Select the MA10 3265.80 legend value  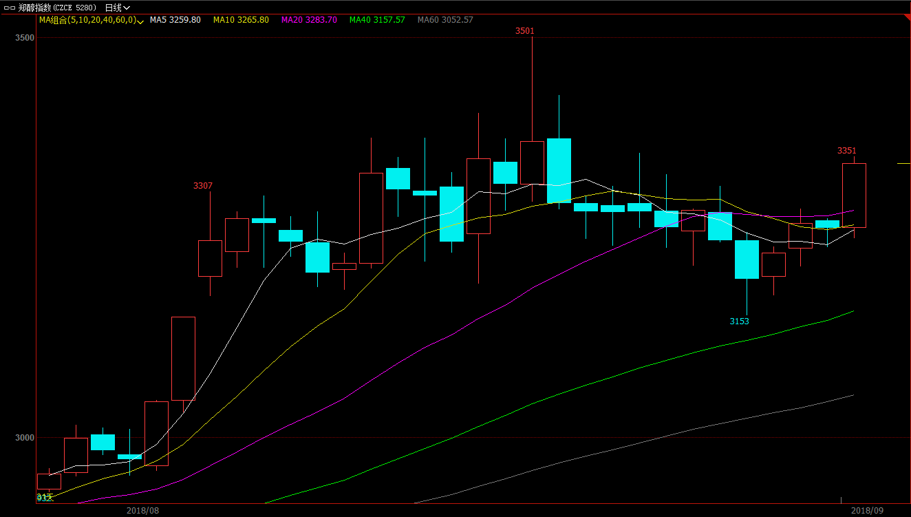tap(241, 20)
